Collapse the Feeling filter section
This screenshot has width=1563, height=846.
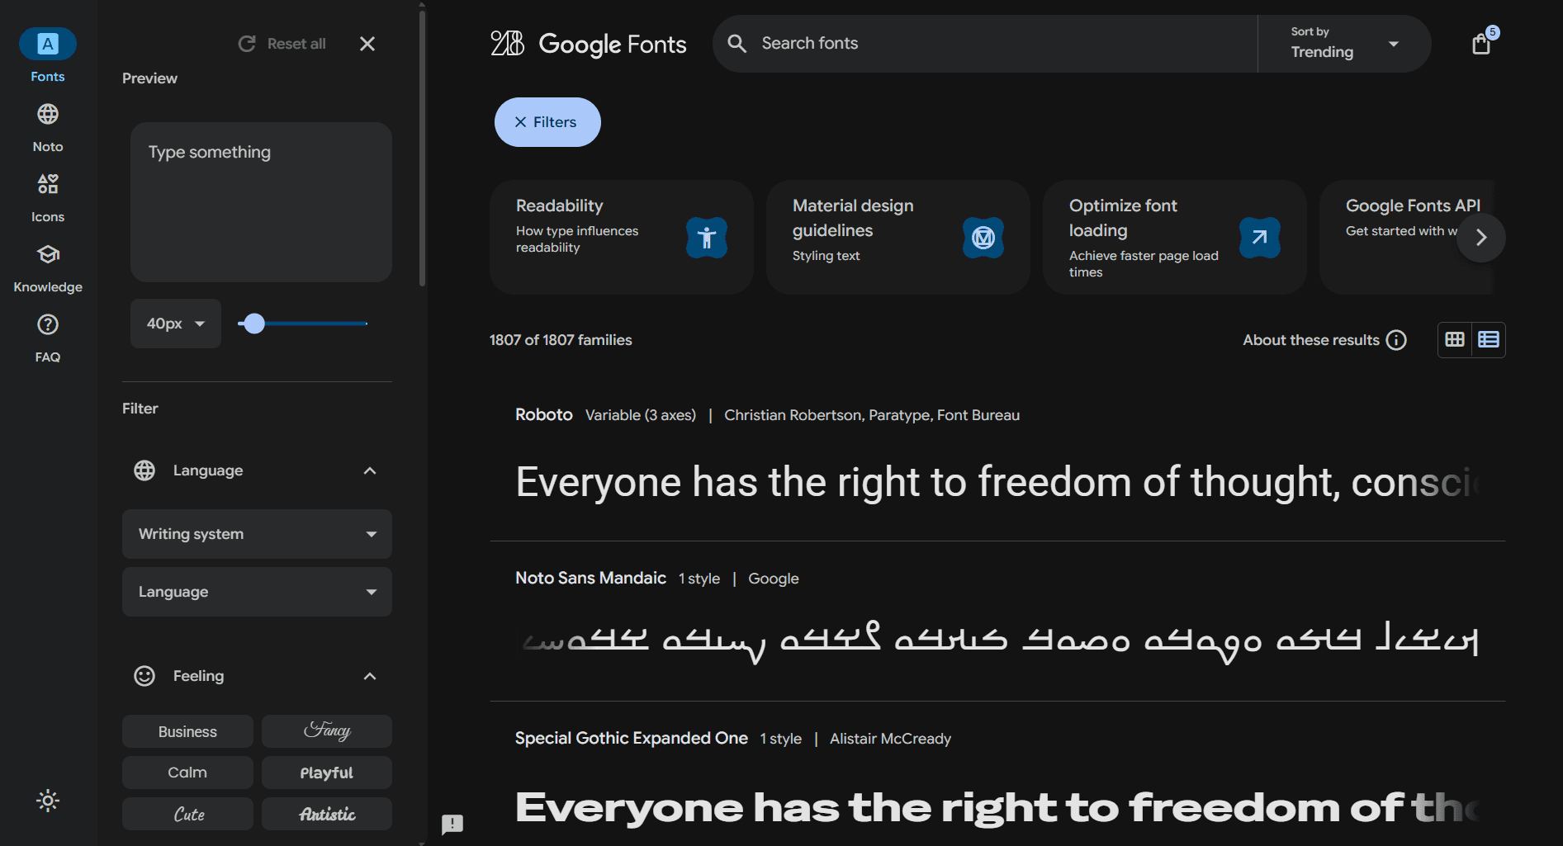coord(370,676)
